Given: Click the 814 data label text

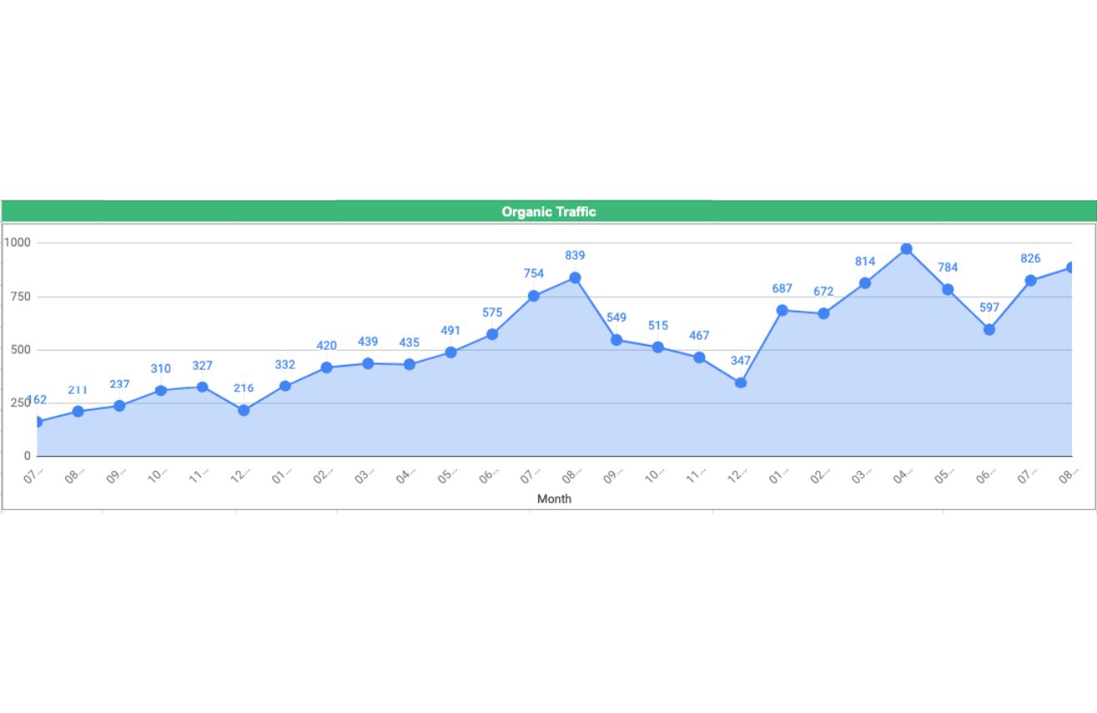Looking at the screenshot, I should 865,261.
